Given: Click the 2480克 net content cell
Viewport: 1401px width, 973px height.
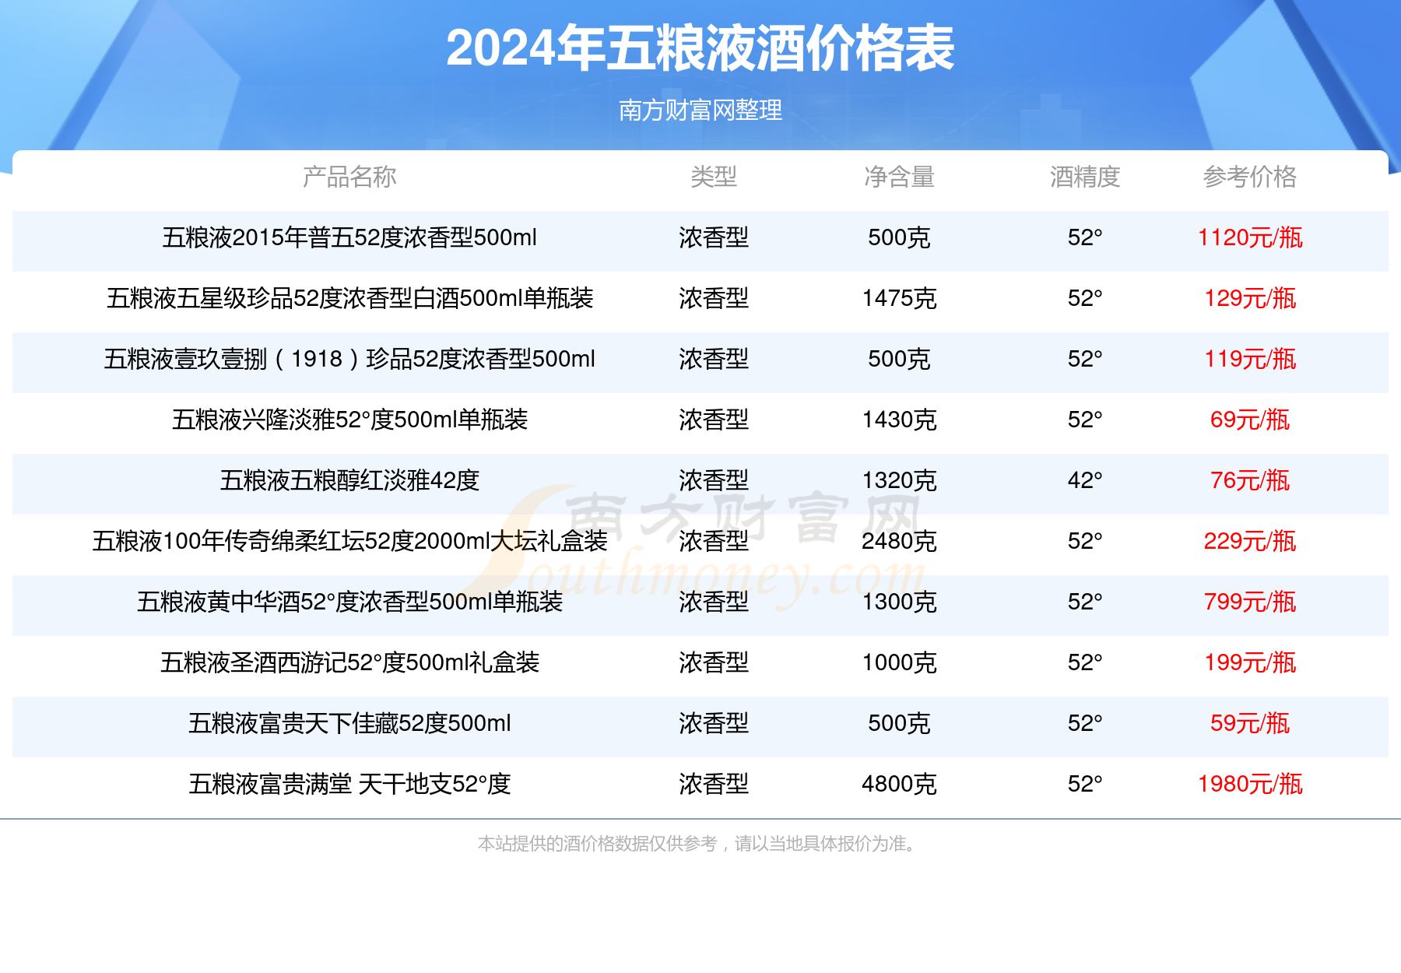Looking at the screenshot, I should tap(899, 541).
